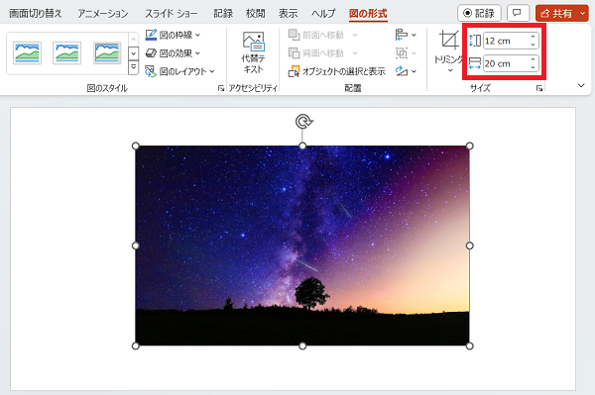Apply the third picture style thumbnail
Viewport: 595px width, 395px height.
(107, 52)
